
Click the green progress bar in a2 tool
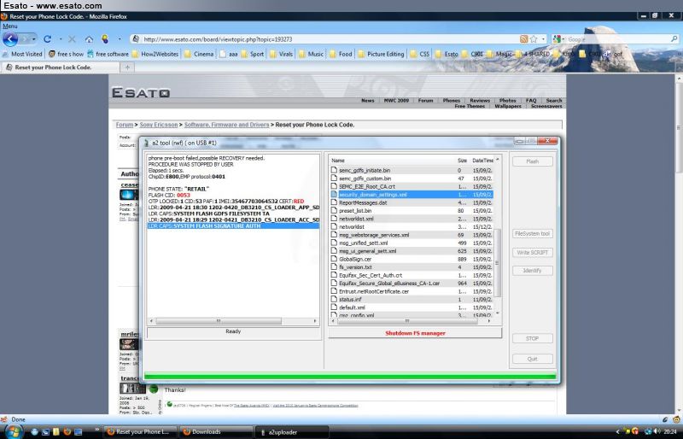point(350,376)
